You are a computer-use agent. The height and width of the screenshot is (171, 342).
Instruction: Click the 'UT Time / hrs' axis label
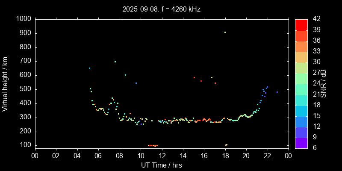[x=161, y=165]
